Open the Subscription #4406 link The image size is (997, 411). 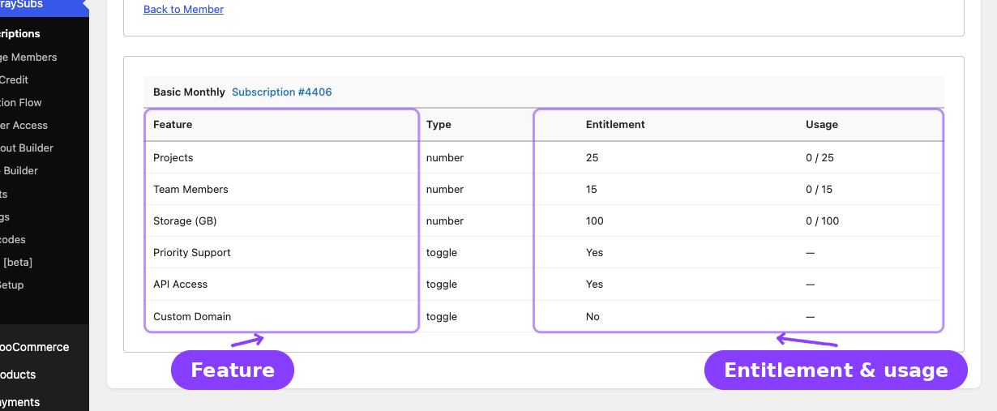282,92
